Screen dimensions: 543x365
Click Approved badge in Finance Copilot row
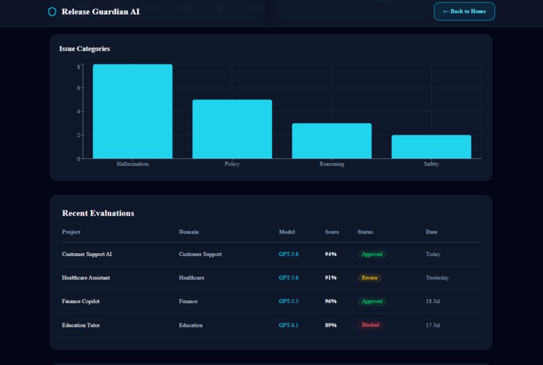pyautogui.click(x=372, y=301)
